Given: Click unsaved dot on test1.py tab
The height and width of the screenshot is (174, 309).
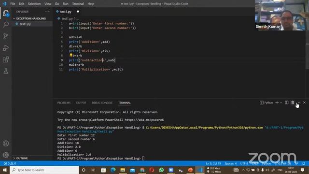Looking at the screenshot, I should [78, 12].
